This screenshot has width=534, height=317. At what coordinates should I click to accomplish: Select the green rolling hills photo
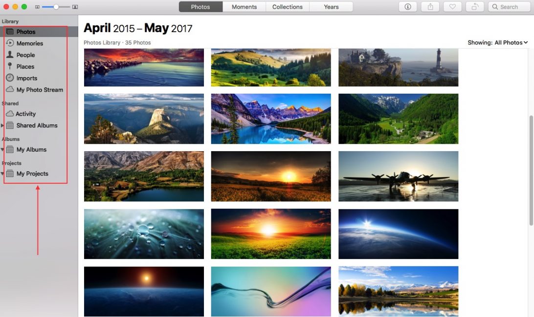click(x=271, y=67)
